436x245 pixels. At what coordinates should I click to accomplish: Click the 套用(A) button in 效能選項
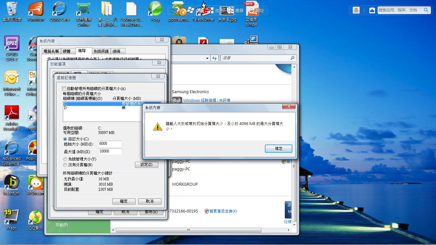[151, 212]
